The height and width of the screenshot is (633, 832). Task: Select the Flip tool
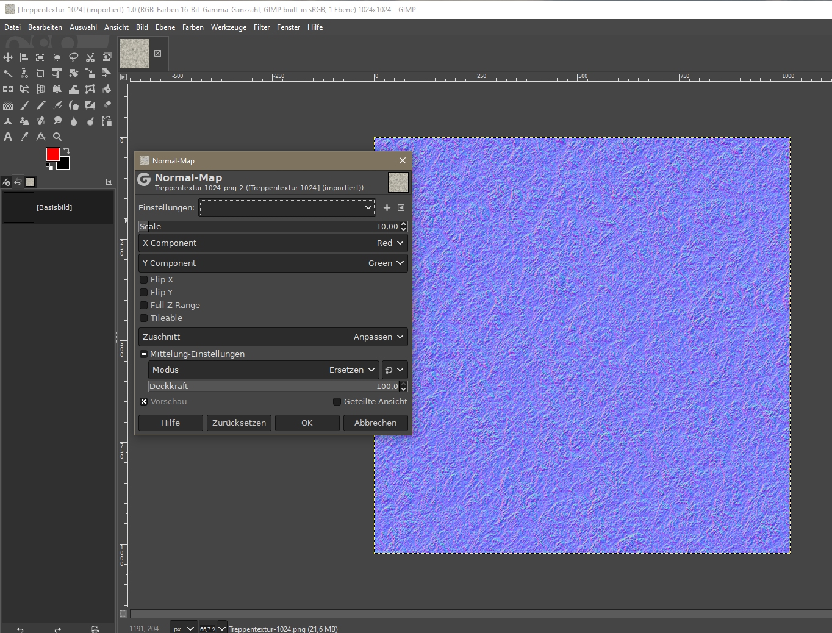click(8, 89)
